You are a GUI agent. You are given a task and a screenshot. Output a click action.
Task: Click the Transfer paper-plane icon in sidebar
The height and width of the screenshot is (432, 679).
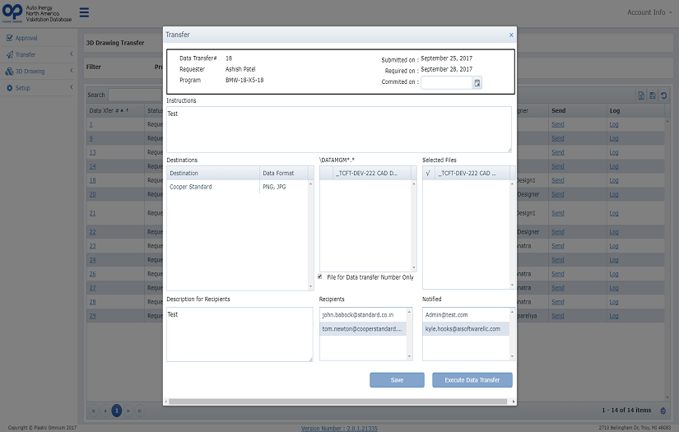(x=10, y=54)
